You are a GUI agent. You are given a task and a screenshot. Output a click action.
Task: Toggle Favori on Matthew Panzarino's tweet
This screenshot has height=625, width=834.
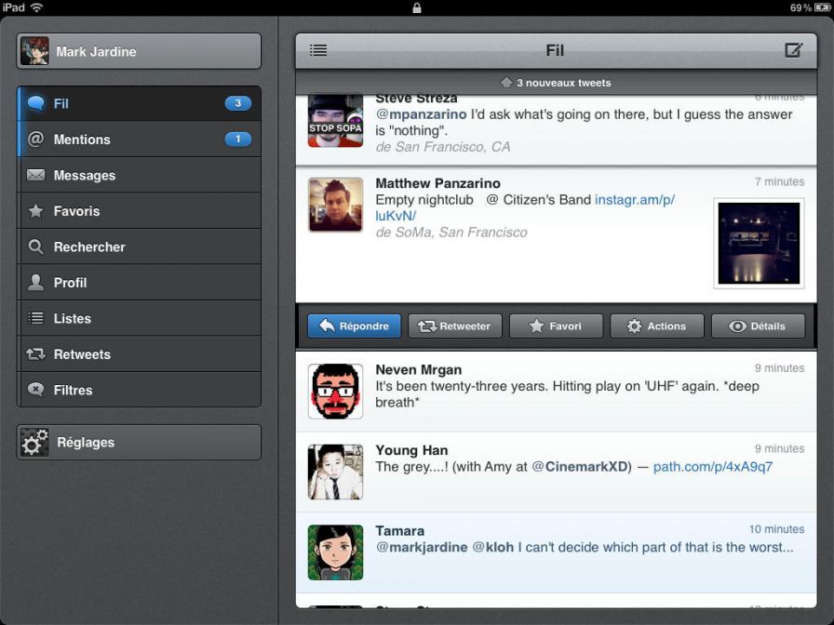pyautogui.click(x=555, y=326)
